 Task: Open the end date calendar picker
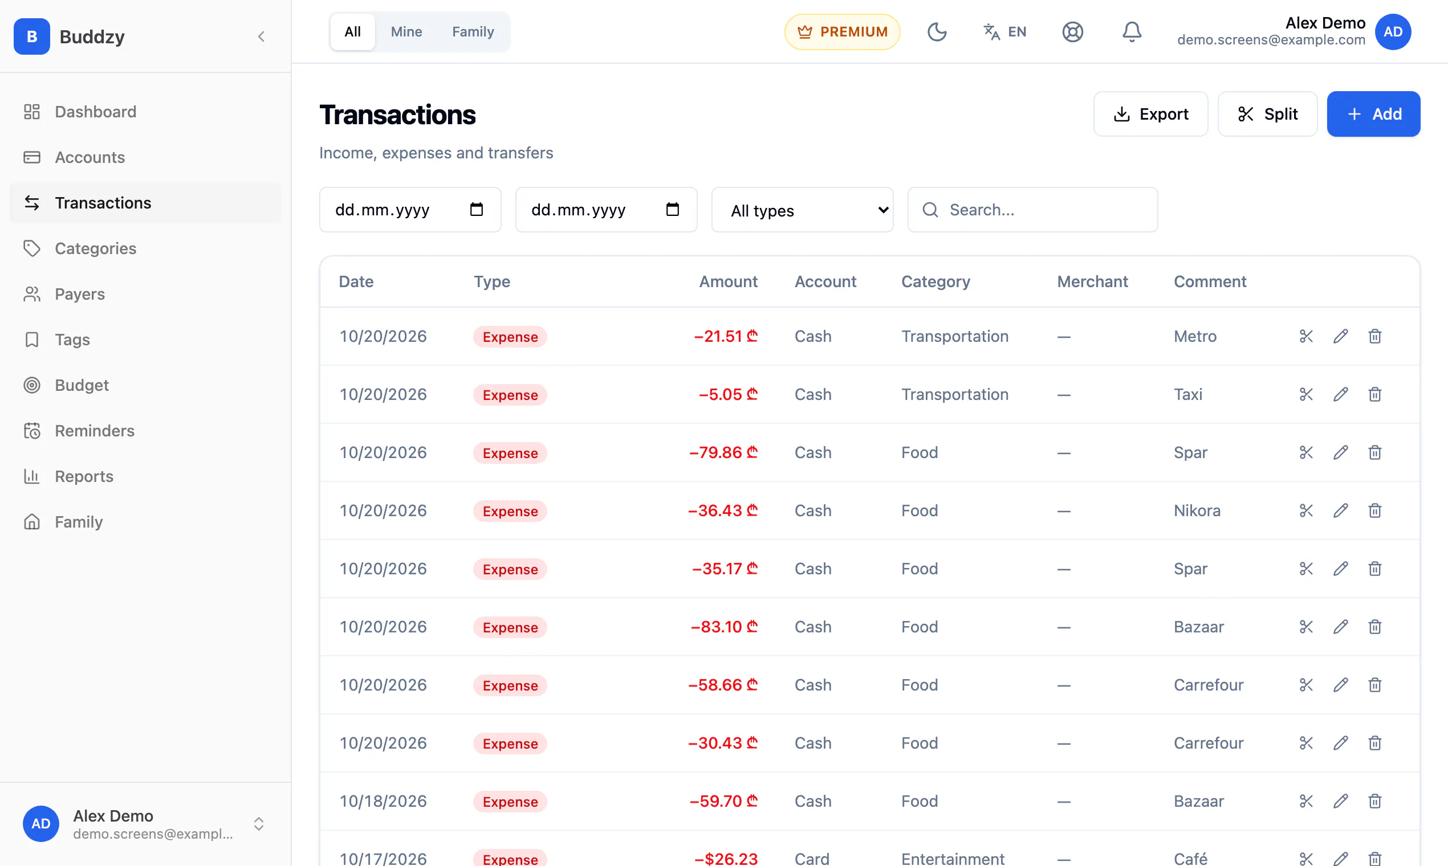pyautogui.click(x=673, y=210)
